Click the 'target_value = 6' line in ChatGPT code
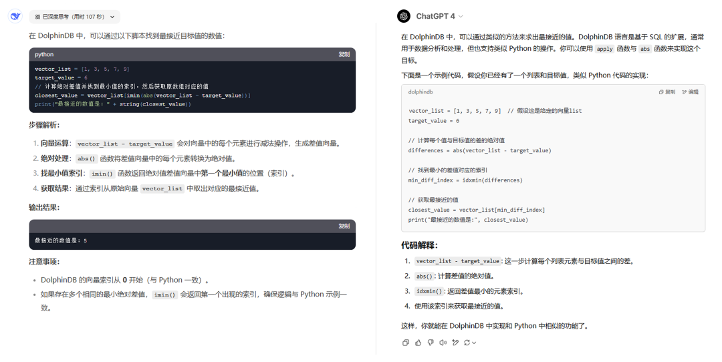The height and width of the screenshot is (362, 722). click(433, 121)
